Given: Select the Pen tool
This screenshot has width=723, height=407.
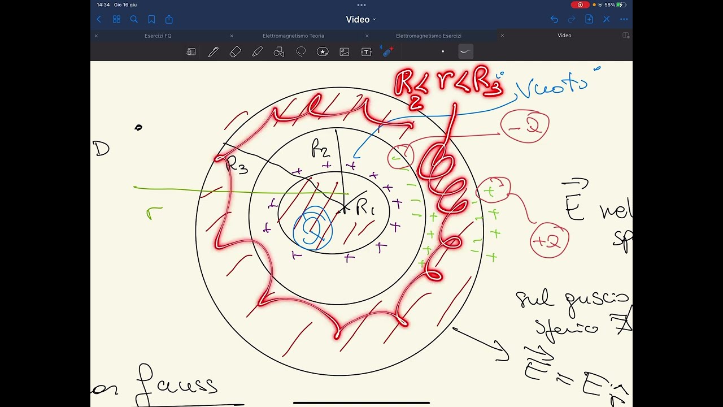Looking at the screenshot, I should [x=213, y=52].
